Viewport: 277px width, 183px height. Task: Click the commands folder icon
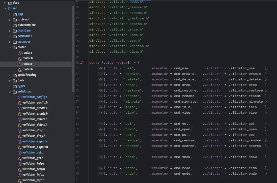click(x=15, y=36)
